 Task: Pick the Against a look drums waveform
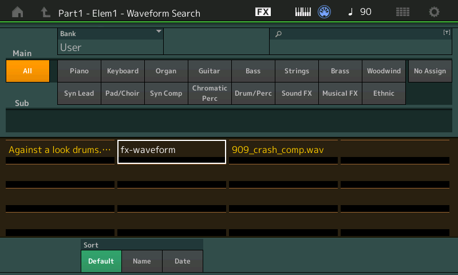pos(60,151)
